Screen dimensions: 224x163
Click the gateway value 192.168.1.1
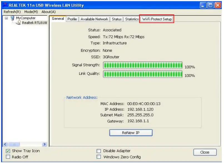coord(138,121)
